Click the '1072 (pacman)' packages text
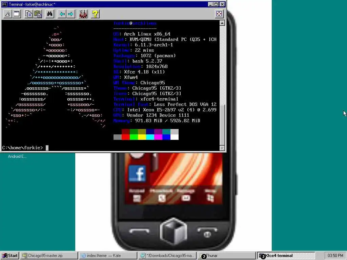The width and height of the screenshot is (347, 260). (158, 56)
